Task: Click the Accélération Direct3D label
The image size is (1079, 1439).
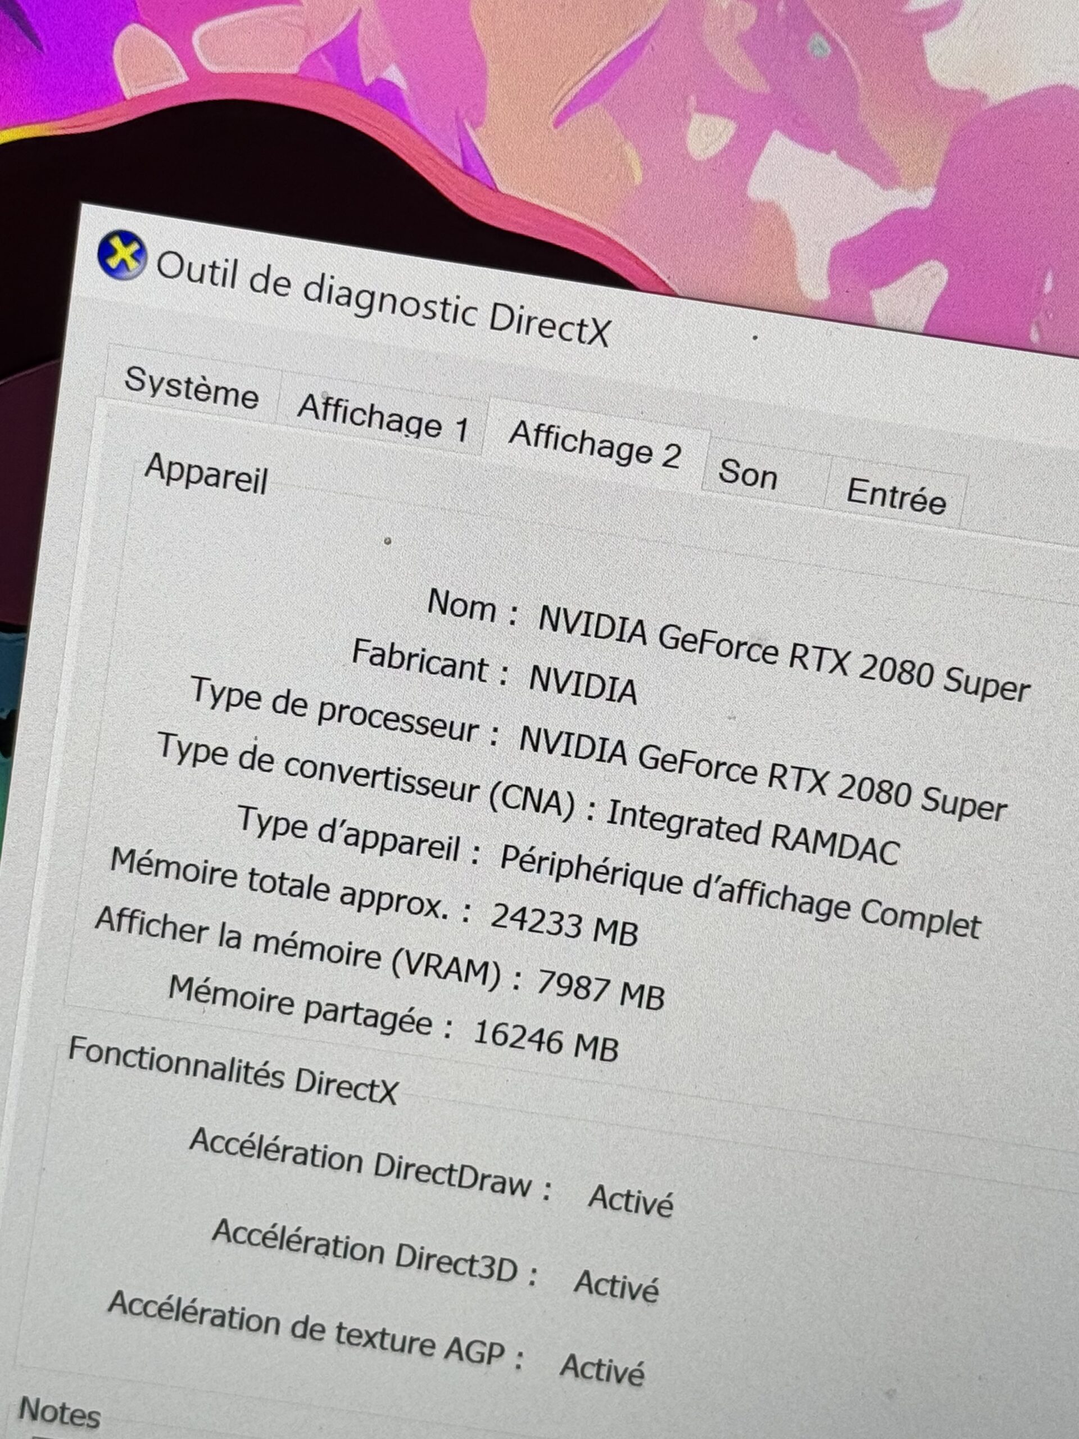Action: pyautogui.click(x=375, y=1252)
